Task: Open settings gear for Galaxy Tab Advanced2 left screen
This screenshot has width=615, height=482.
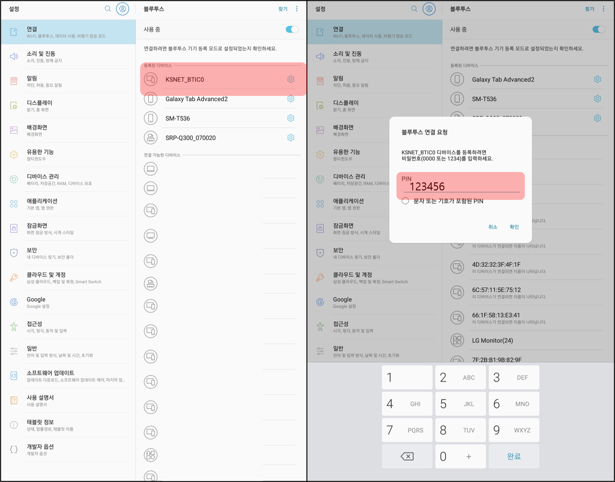Action: [x=291, y=99]
